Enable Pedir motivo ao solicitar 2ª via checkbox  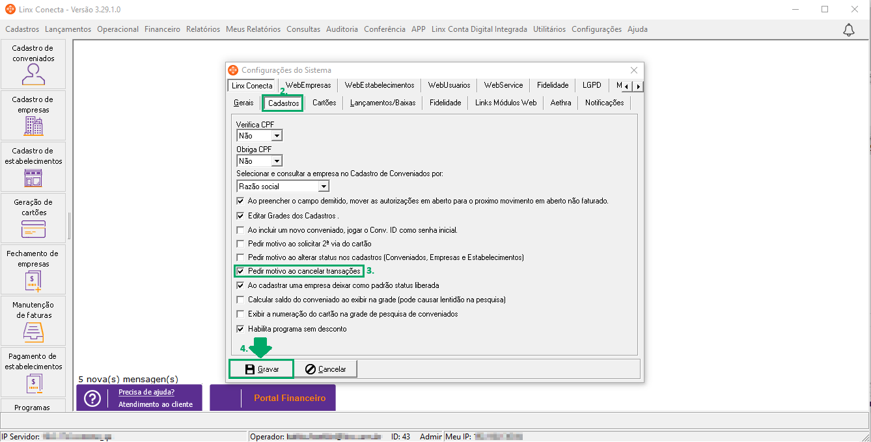[241, 244]
